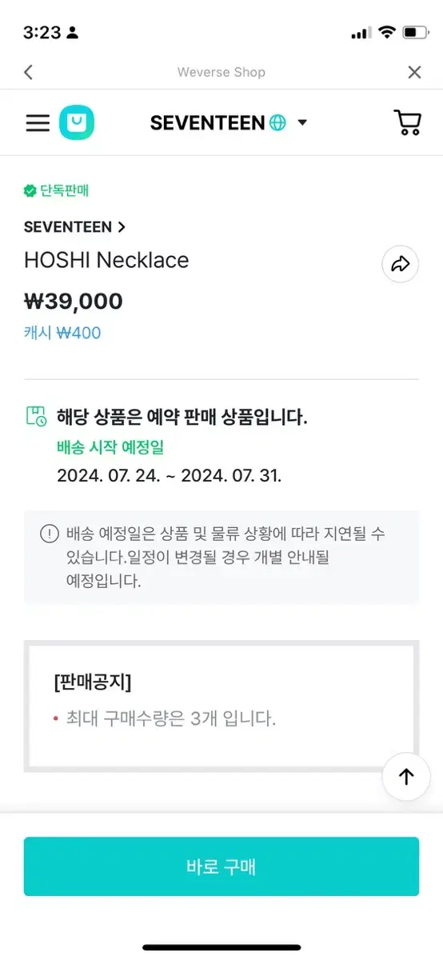The height and width of the screenshot is (960, 443).
Task: Go back with the left chevron
Action: coord(28,72)
